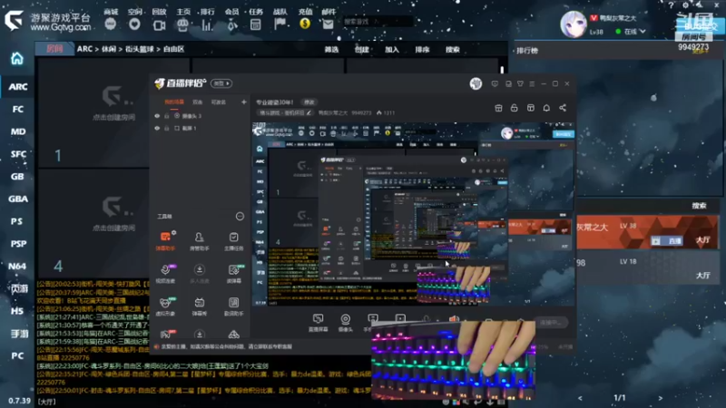The height and width of the screenshot is (408, 726).
Task: Collapse the 工具箱 toolbox with circle button
Action: [x=240, y=216]
